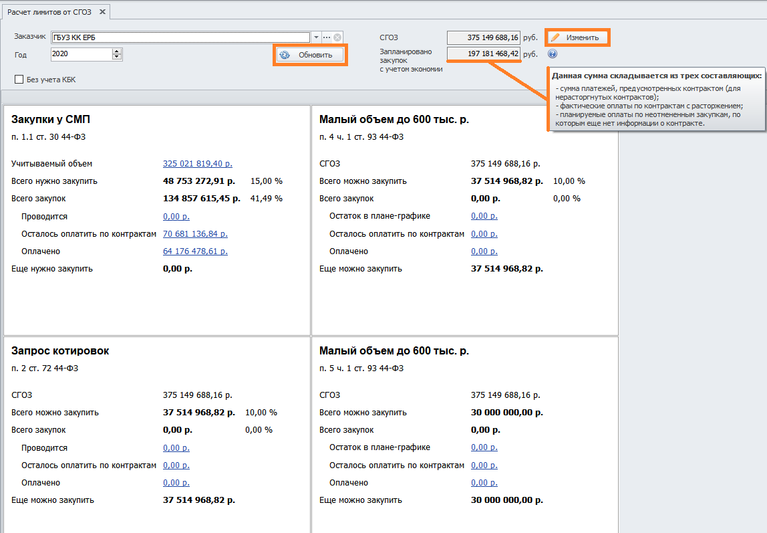The width and height of the screenshot is (767, 533).
Task: Click the 30 000 000,00 р. Всего можно закупить value
Action: coord(507,413)
